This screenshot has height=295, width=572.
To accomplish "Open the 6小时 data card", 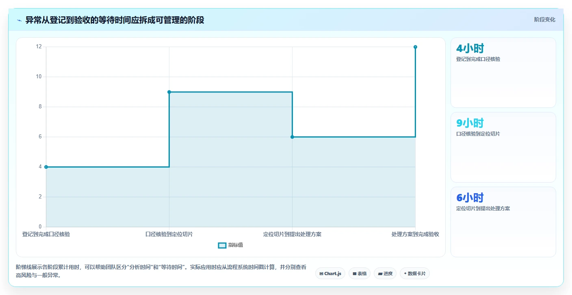I will tap(503, 222).
